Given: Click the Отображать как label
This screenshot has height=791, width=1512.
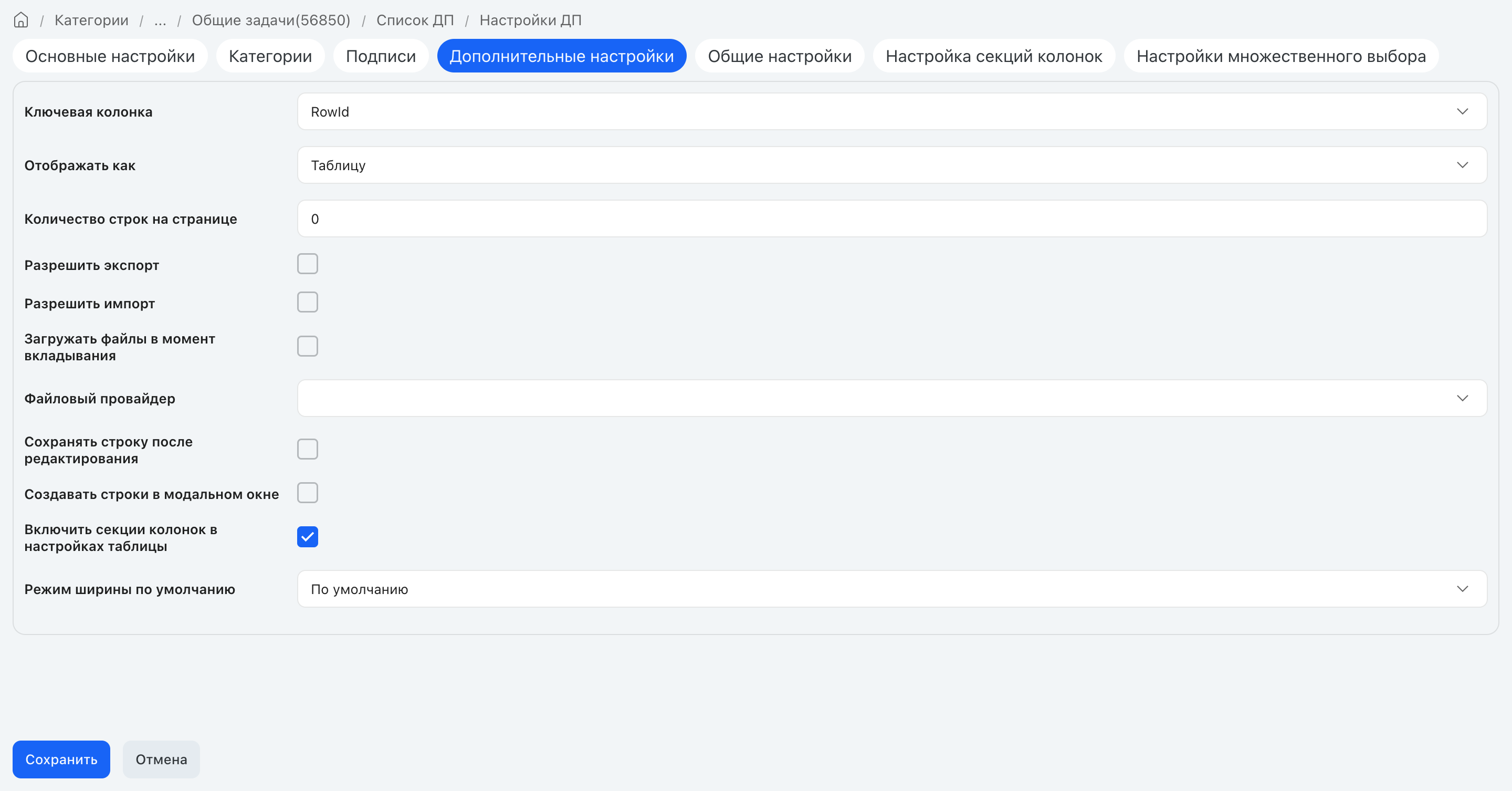Looking at the screenshot, I should coord(80,165).
